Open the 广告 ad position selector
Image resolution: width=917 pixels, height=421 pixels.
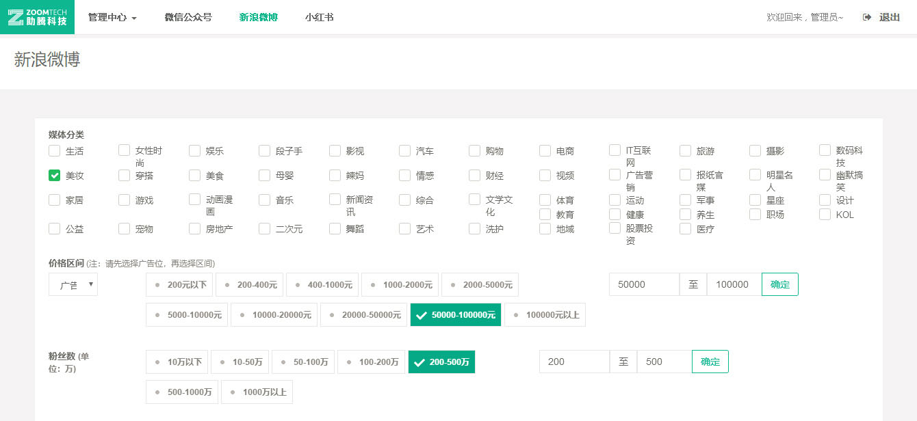point(73,284)
